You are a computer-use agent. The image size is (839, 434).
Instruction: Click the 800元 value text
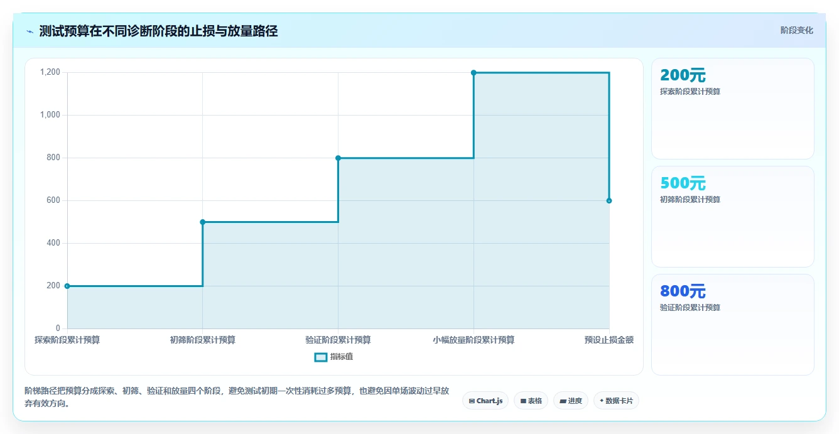[x=683, y=291]
